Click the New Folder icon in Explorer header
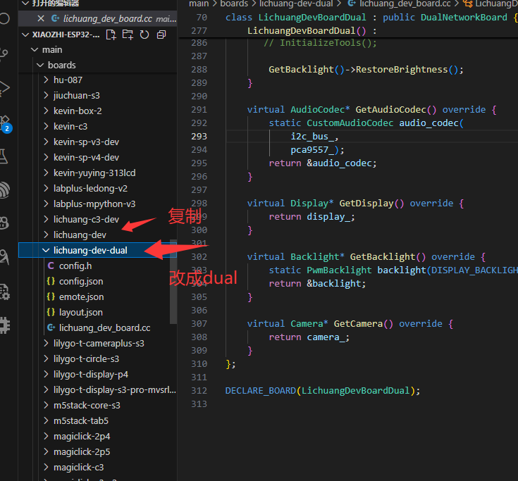This screenshot has height=481, width=518. point(128,35)
